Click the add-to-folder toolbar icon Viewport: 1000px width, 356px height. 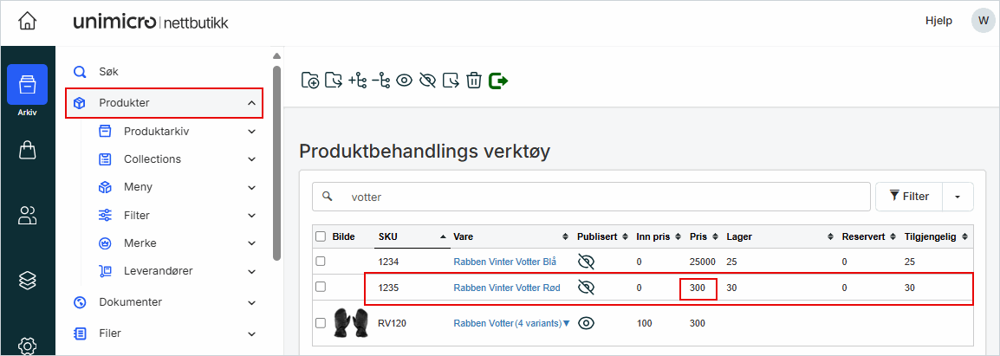[310, 81]
